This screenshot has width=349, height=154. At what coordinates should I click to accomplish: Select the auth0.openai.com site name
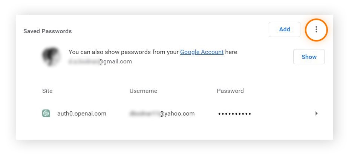click(82, 113)
